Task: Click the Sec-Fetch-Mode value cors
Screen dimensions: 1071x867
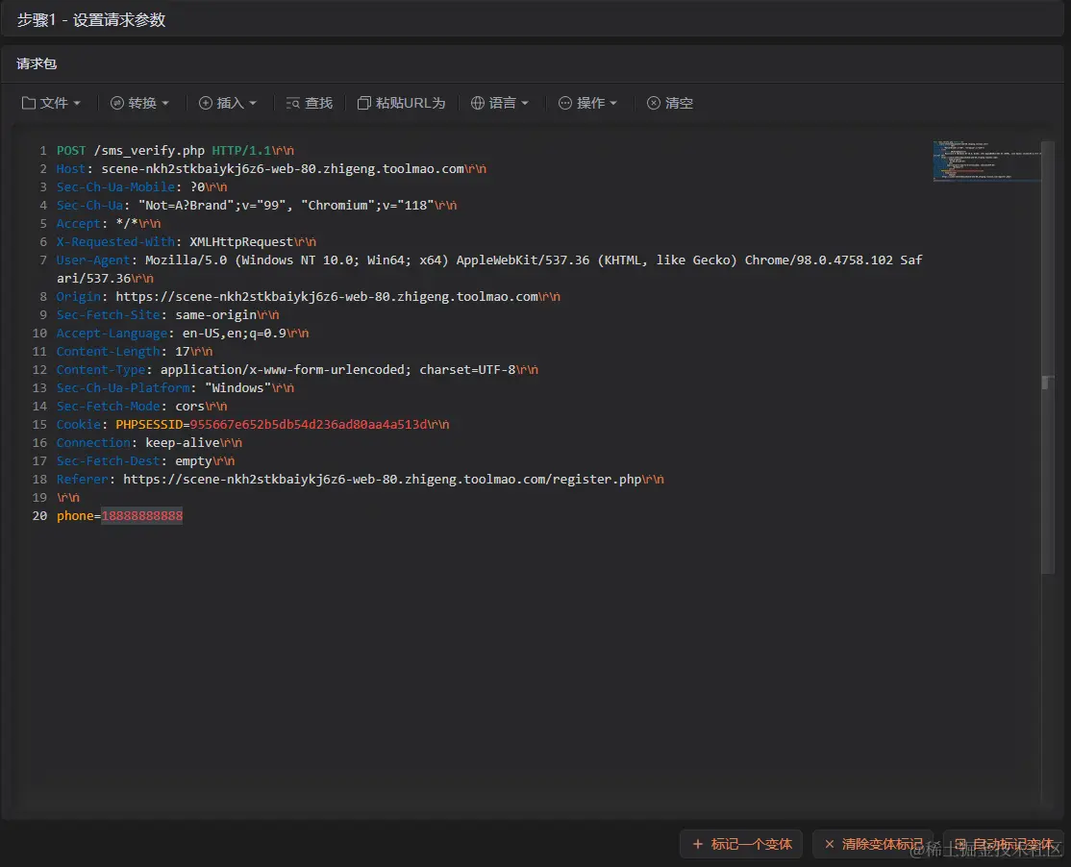Action: [190, 407]
